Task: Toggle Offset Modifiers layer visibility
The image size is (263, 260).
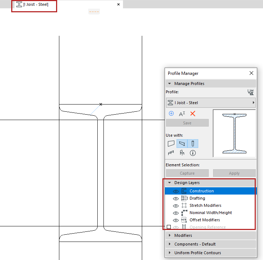Action: pyautogui.click(x=175, y=220)
